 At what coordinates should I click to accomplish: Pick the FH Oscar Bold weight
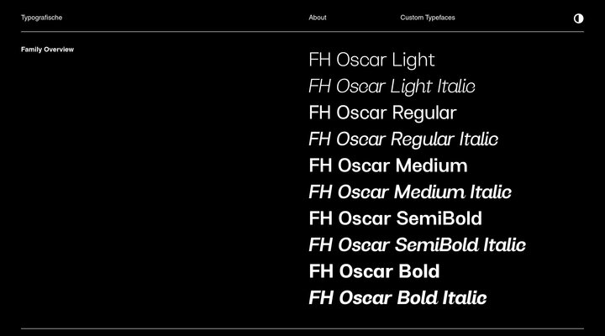(x=374, y=271)
